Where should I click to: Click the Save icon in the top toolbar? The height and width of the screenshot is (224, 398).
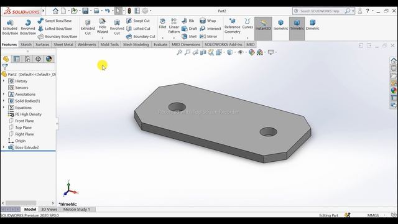click(x=85, y=11)
